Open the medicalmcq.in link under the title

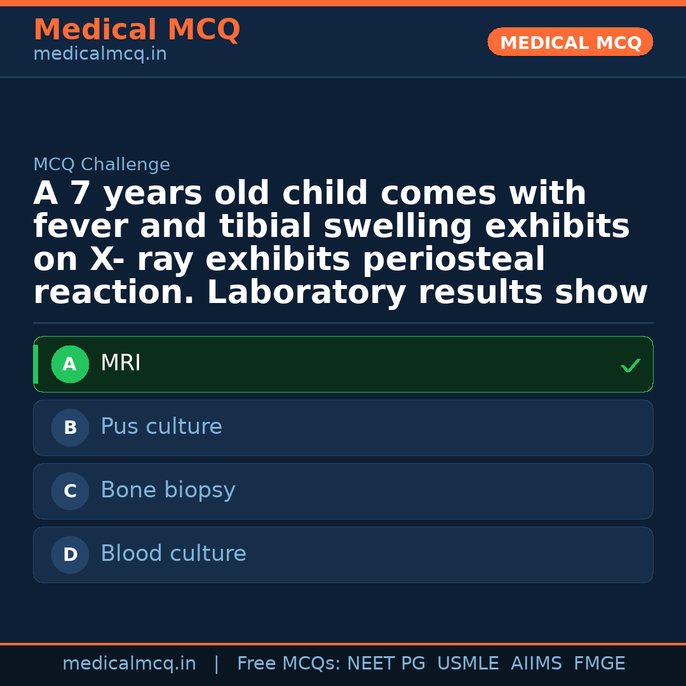pos(100,55)
